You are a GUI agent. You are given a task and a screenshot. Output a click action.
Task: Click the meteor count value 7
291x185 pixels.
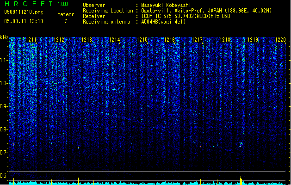(66, 21)
